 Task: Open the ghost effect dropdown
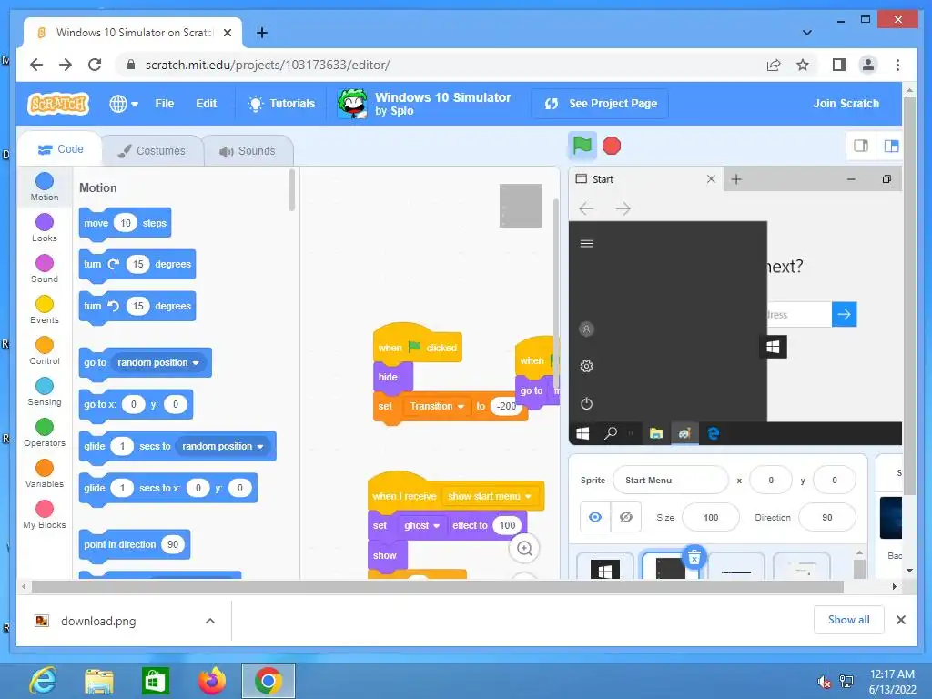[x=421, y=525]
